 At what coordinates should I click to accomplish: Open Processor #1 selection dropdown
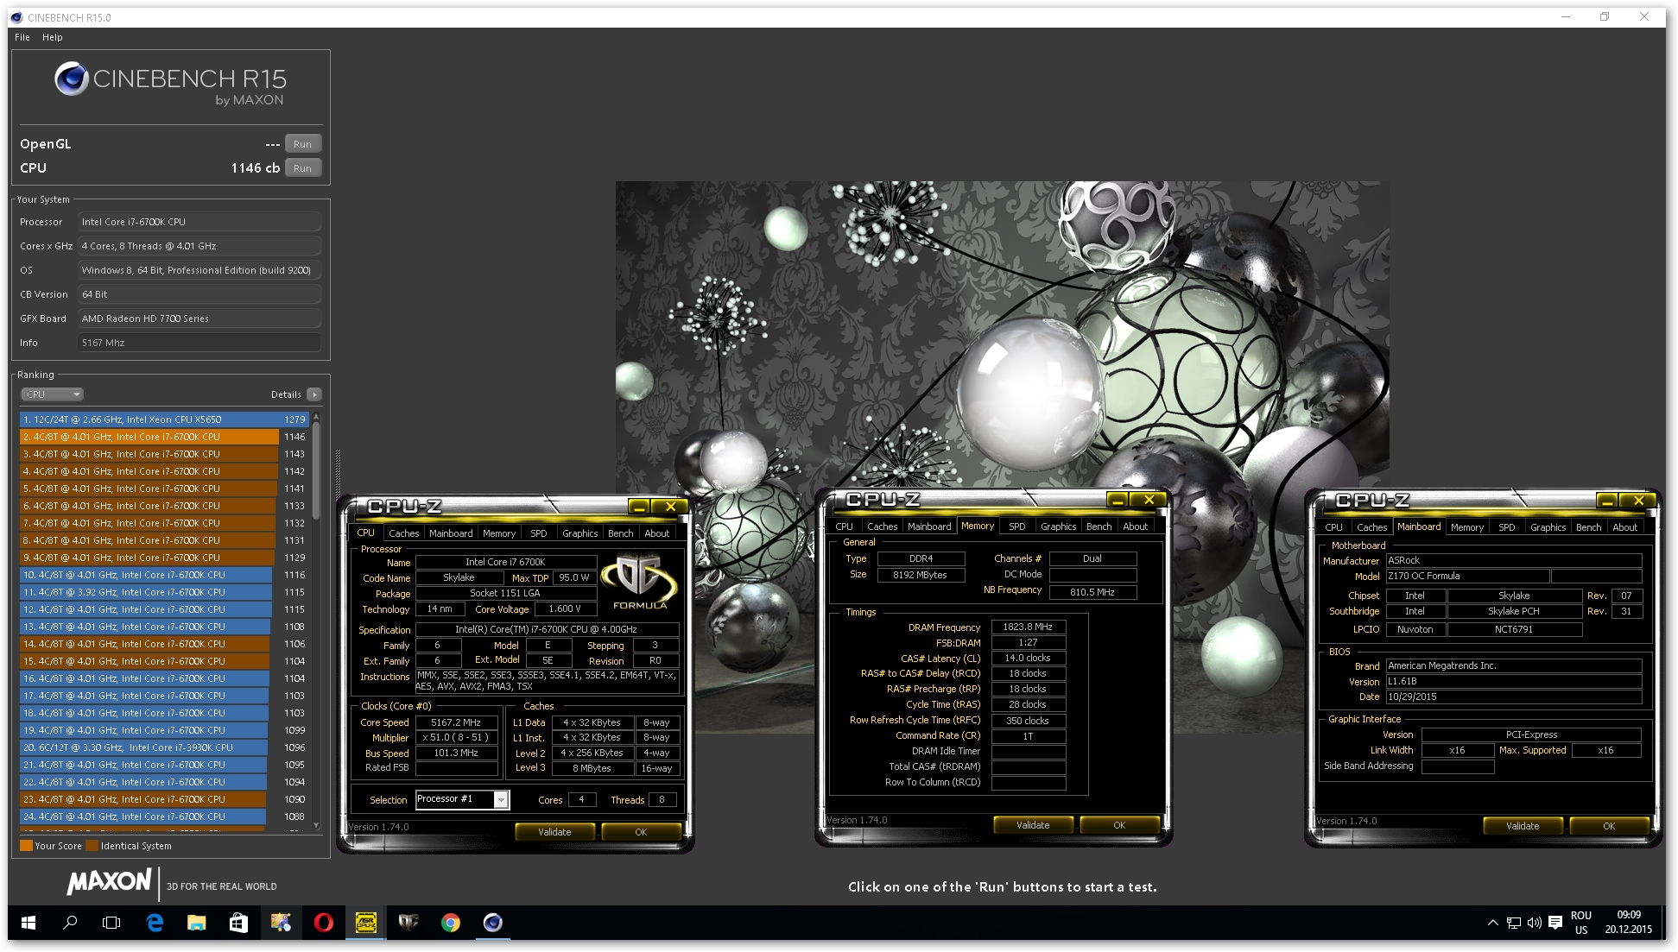(x=463, y=799)
